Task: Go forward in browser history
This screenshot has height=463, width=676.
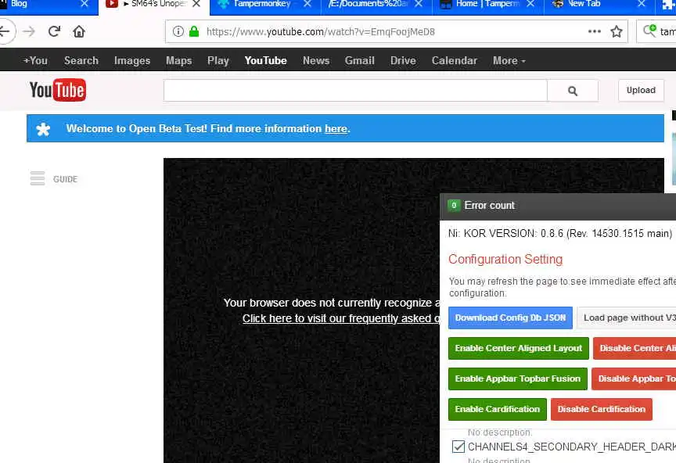Action: coord(29,31)
